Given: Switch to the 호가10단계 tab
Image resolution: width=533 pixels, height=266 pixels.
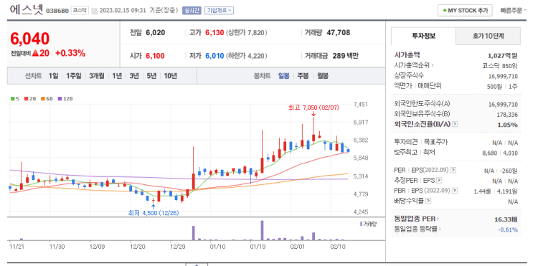Looking at the screenshot, I should click(488, 36).
